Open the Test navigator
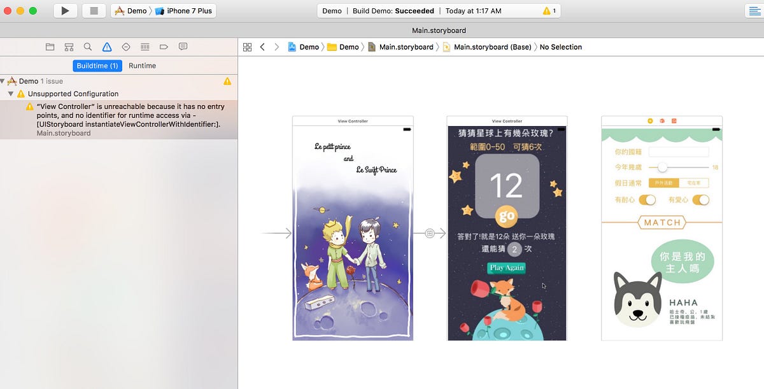The height and width of the screenshot is (389, 764). click(x=126, y=46)
